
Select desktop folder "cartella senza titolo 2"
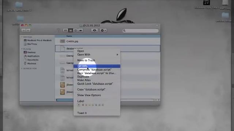point(19,7)
